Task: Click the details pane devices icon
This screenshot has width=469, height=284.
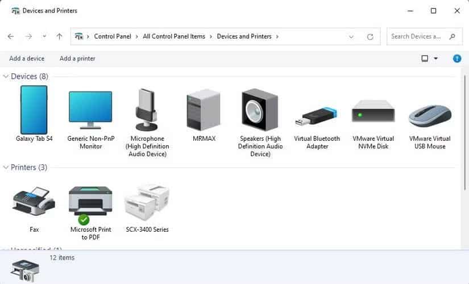Action: [x=25, y=270]
